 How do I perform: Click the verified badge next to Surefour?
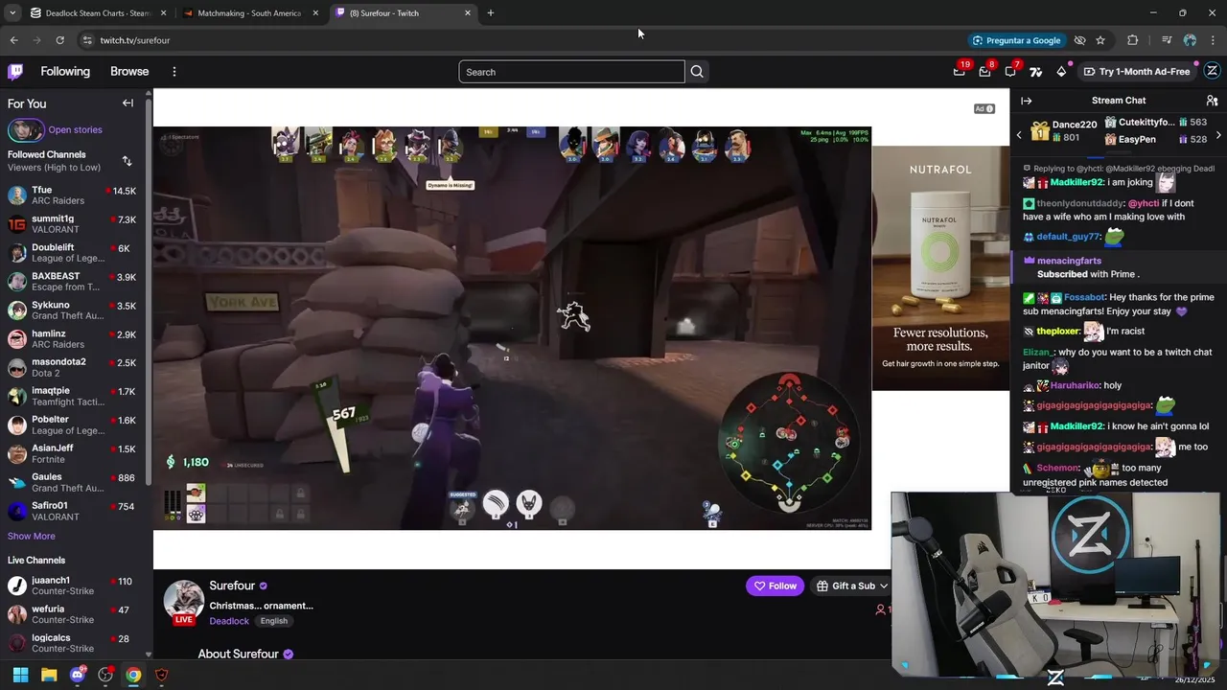coord(263,586)
